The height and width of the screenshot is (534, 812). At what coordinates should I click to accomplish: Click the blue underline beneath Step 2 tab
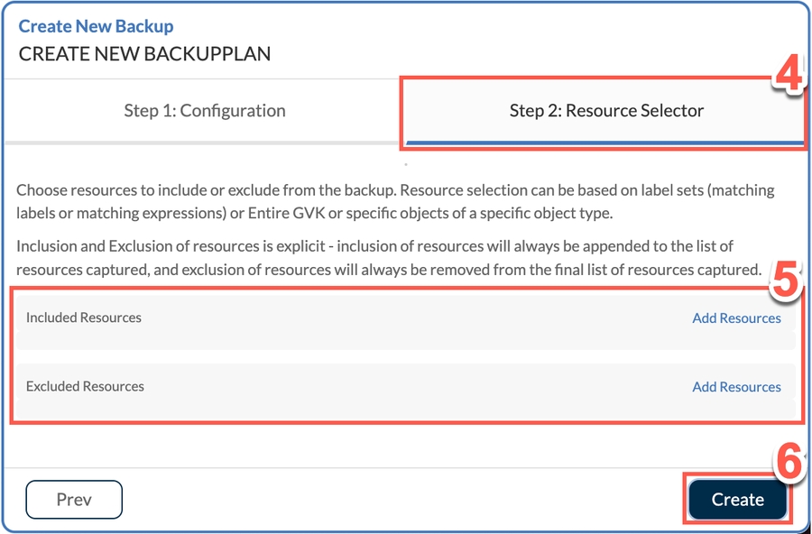click(x=604, y=143)
